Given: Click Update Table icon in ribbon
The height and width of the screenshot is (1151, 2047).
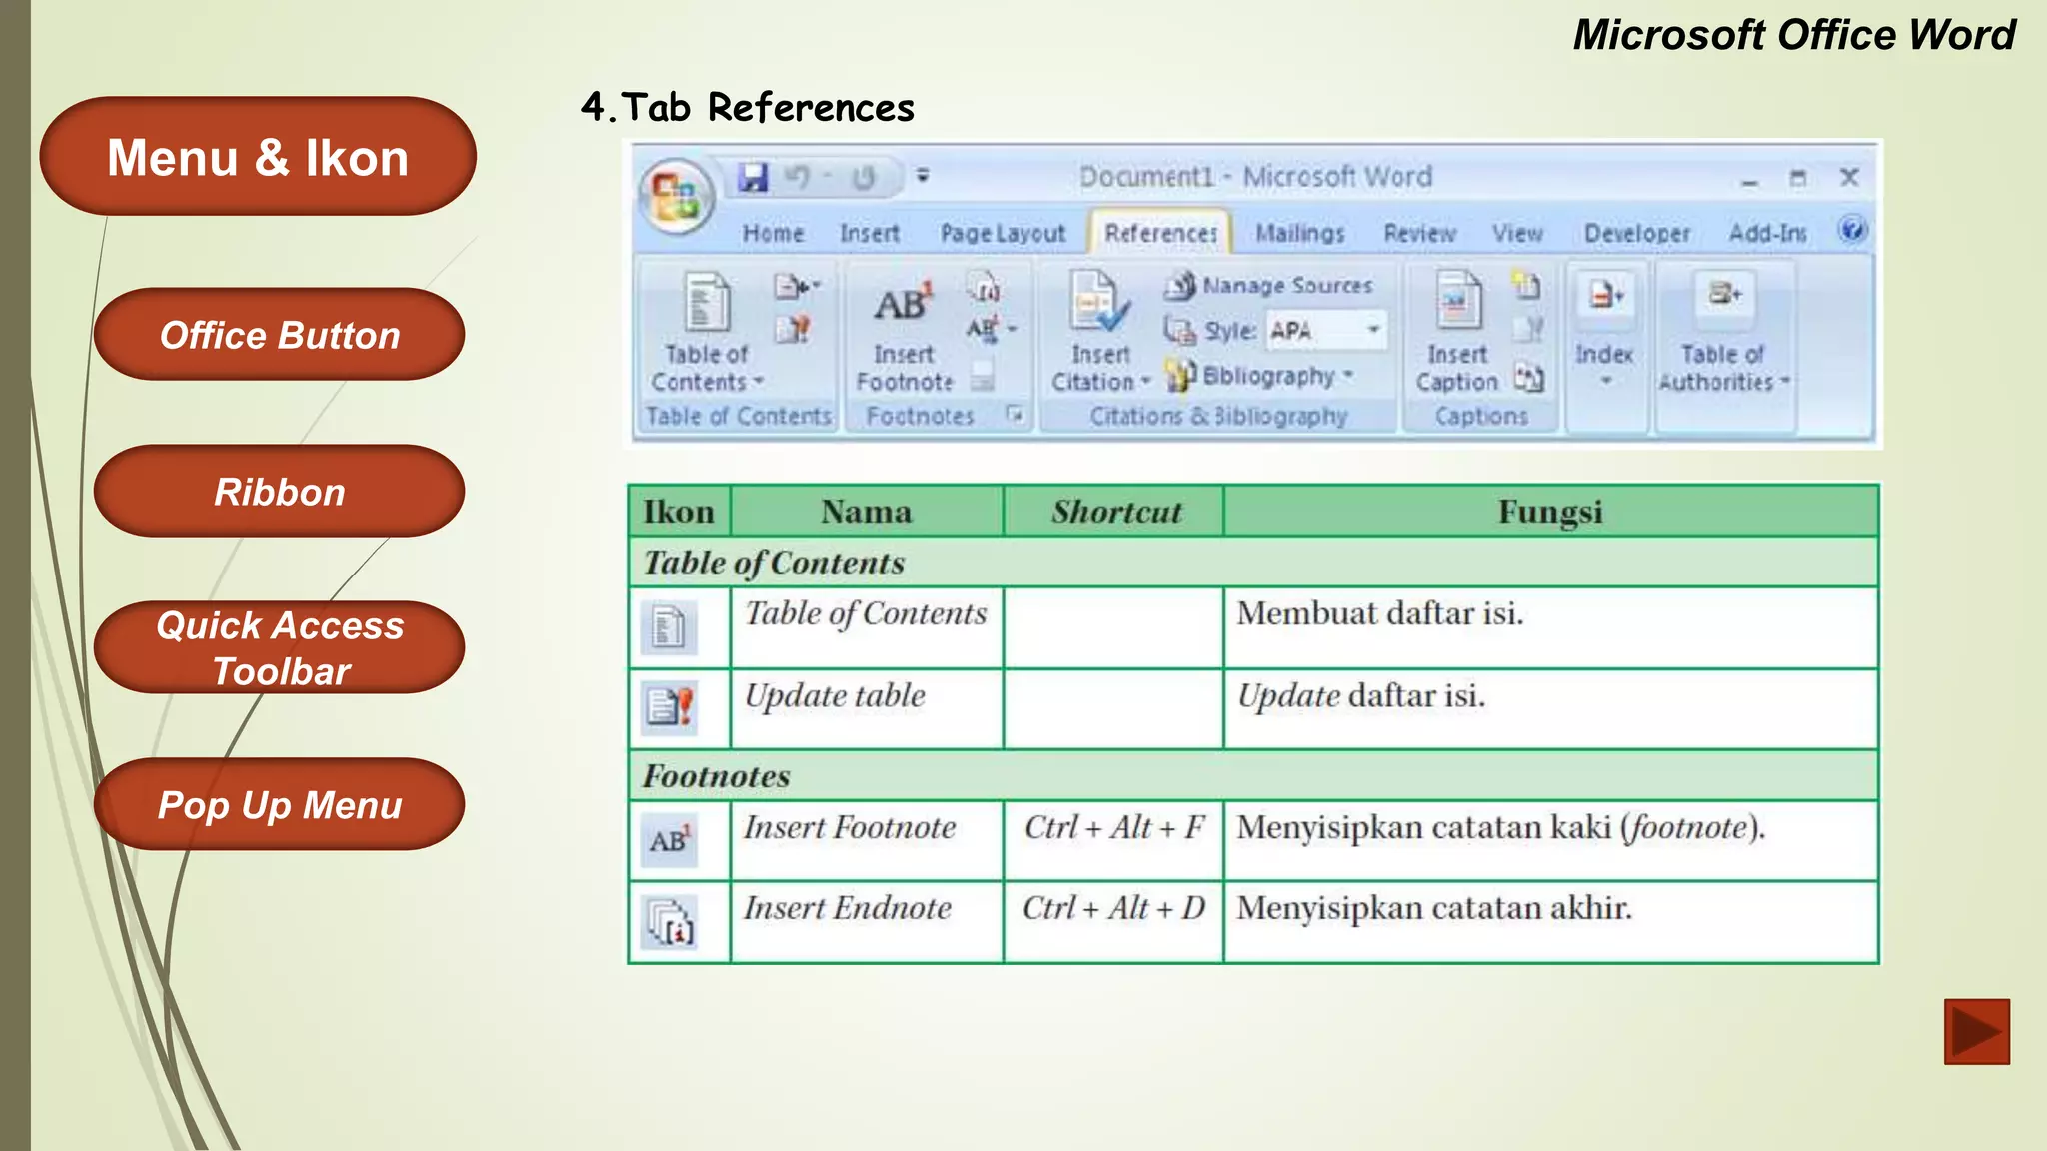Looking at the screenshot, I should click(x=793, y=329).
